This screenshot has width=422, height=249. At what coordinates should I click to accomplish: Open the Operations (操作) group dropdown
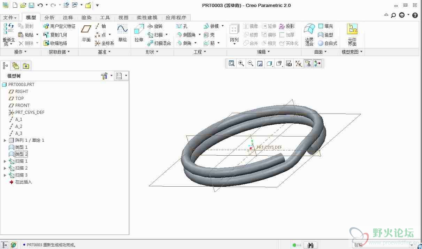pos(20,52)
